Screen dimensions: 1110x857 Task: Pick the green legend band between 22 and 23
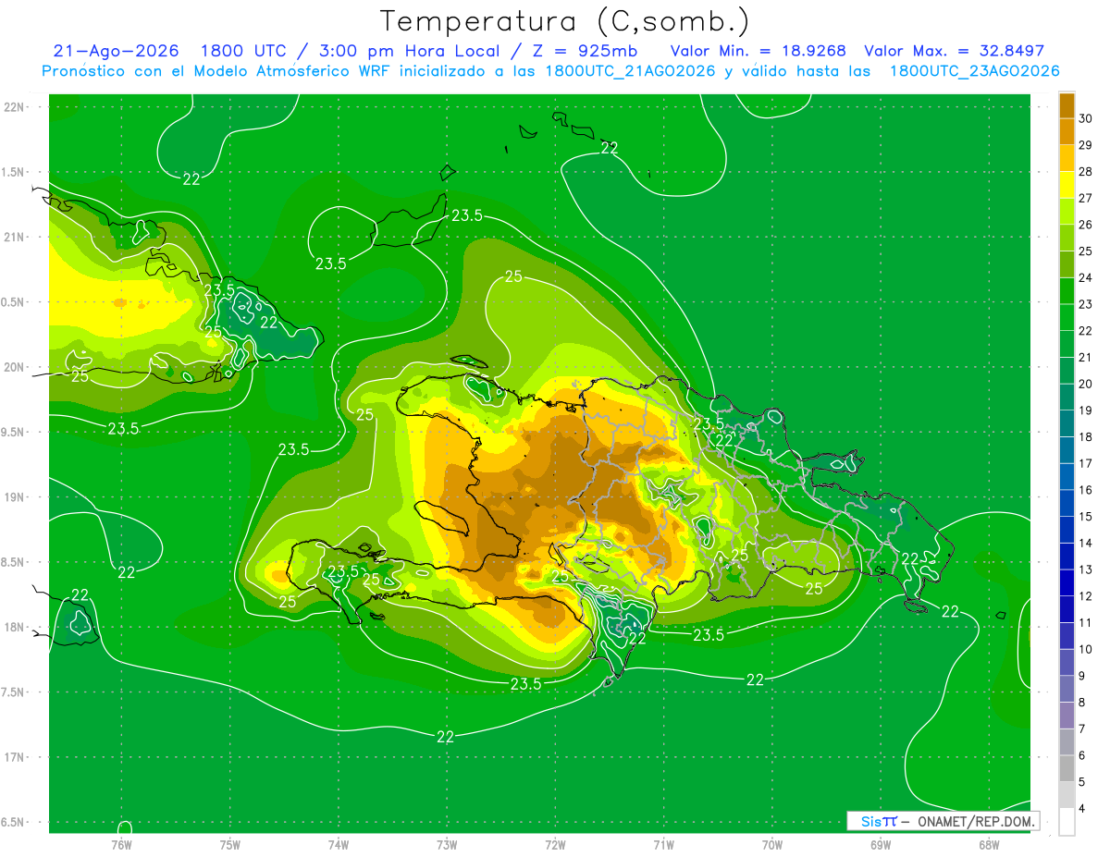click(1067, 317)
